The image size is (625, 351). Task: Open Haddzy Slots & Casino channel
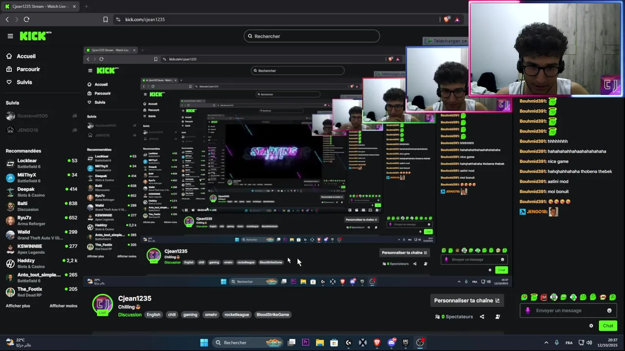coord(42,263)
